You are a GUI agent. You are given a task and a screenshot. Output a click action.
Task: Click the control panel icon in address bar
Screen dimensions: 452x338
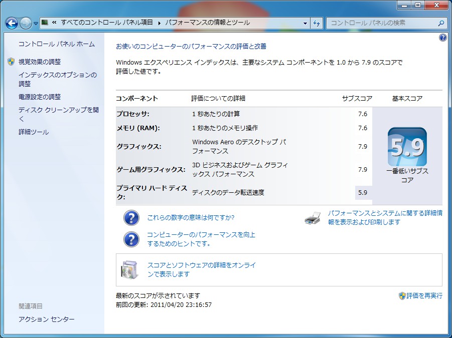click(45, 23)
